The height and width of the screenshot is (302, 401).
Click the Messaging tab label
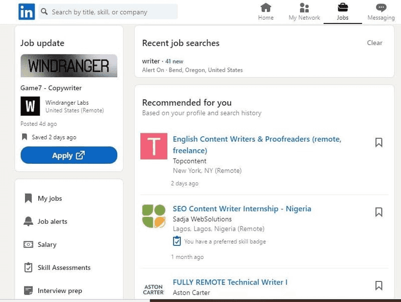381,18
